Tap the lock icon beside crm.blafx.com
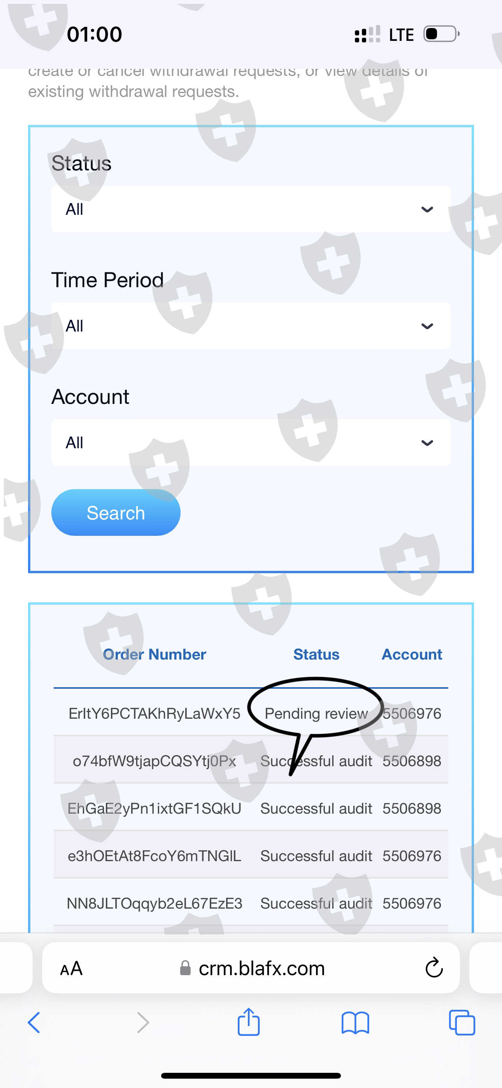This screenshot has height=1088, width=502. coord(185,968)
